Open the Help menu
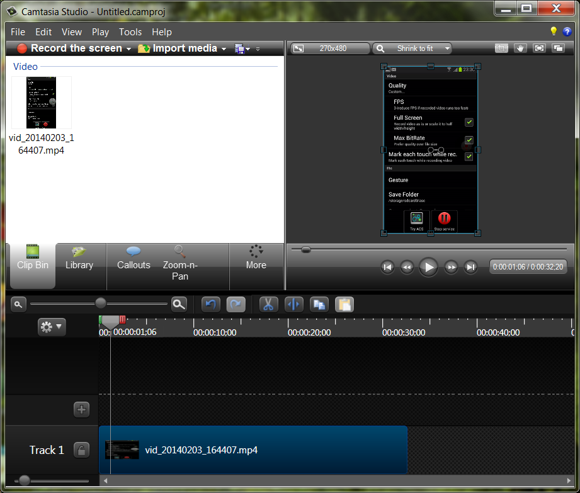This screenshot has width=580, height=493. (x=162, y=32)
